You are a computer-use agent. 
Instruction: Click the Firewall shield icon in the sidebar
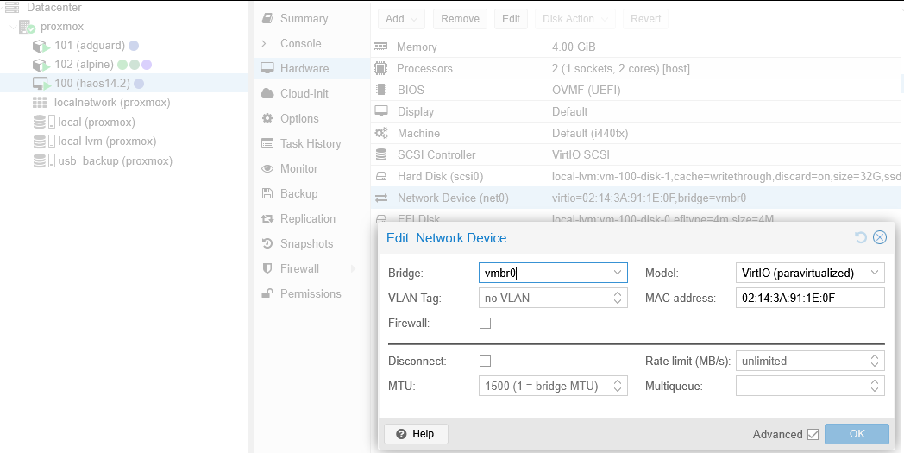click(267, 269)
